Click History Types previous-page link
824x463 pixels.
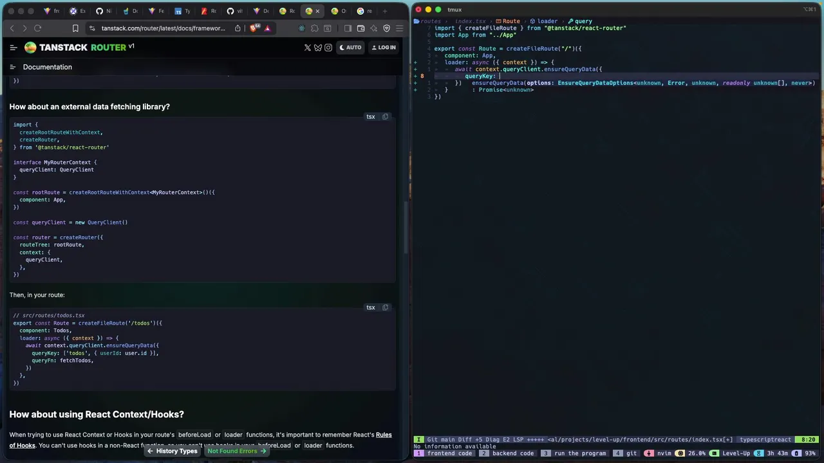pyautogui.click(x=172, y=451)
